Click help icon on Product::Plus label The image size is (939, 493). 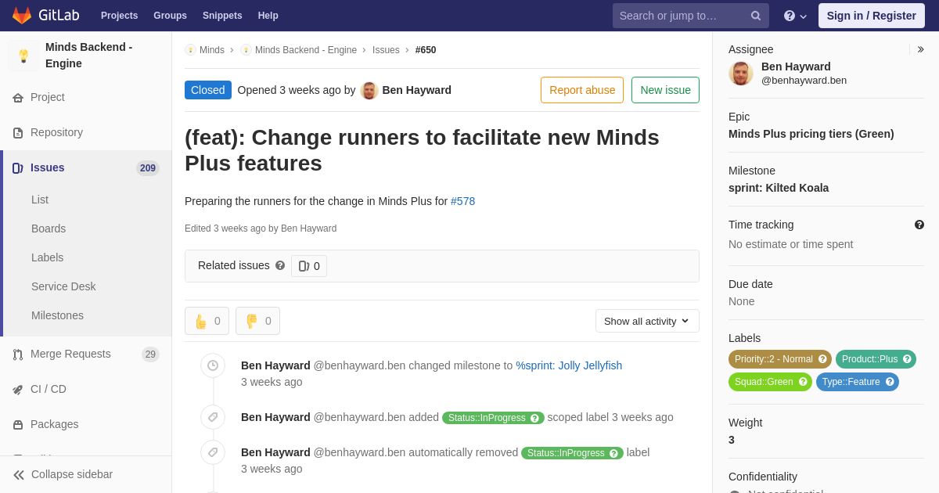coord(907,359)
